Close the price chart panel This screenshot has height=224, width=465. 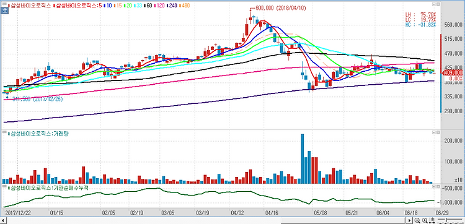[438, 4]
